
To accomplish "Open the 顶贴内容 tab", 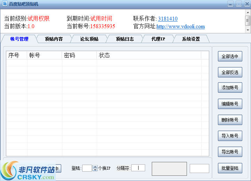I will [x=54, y=39].
